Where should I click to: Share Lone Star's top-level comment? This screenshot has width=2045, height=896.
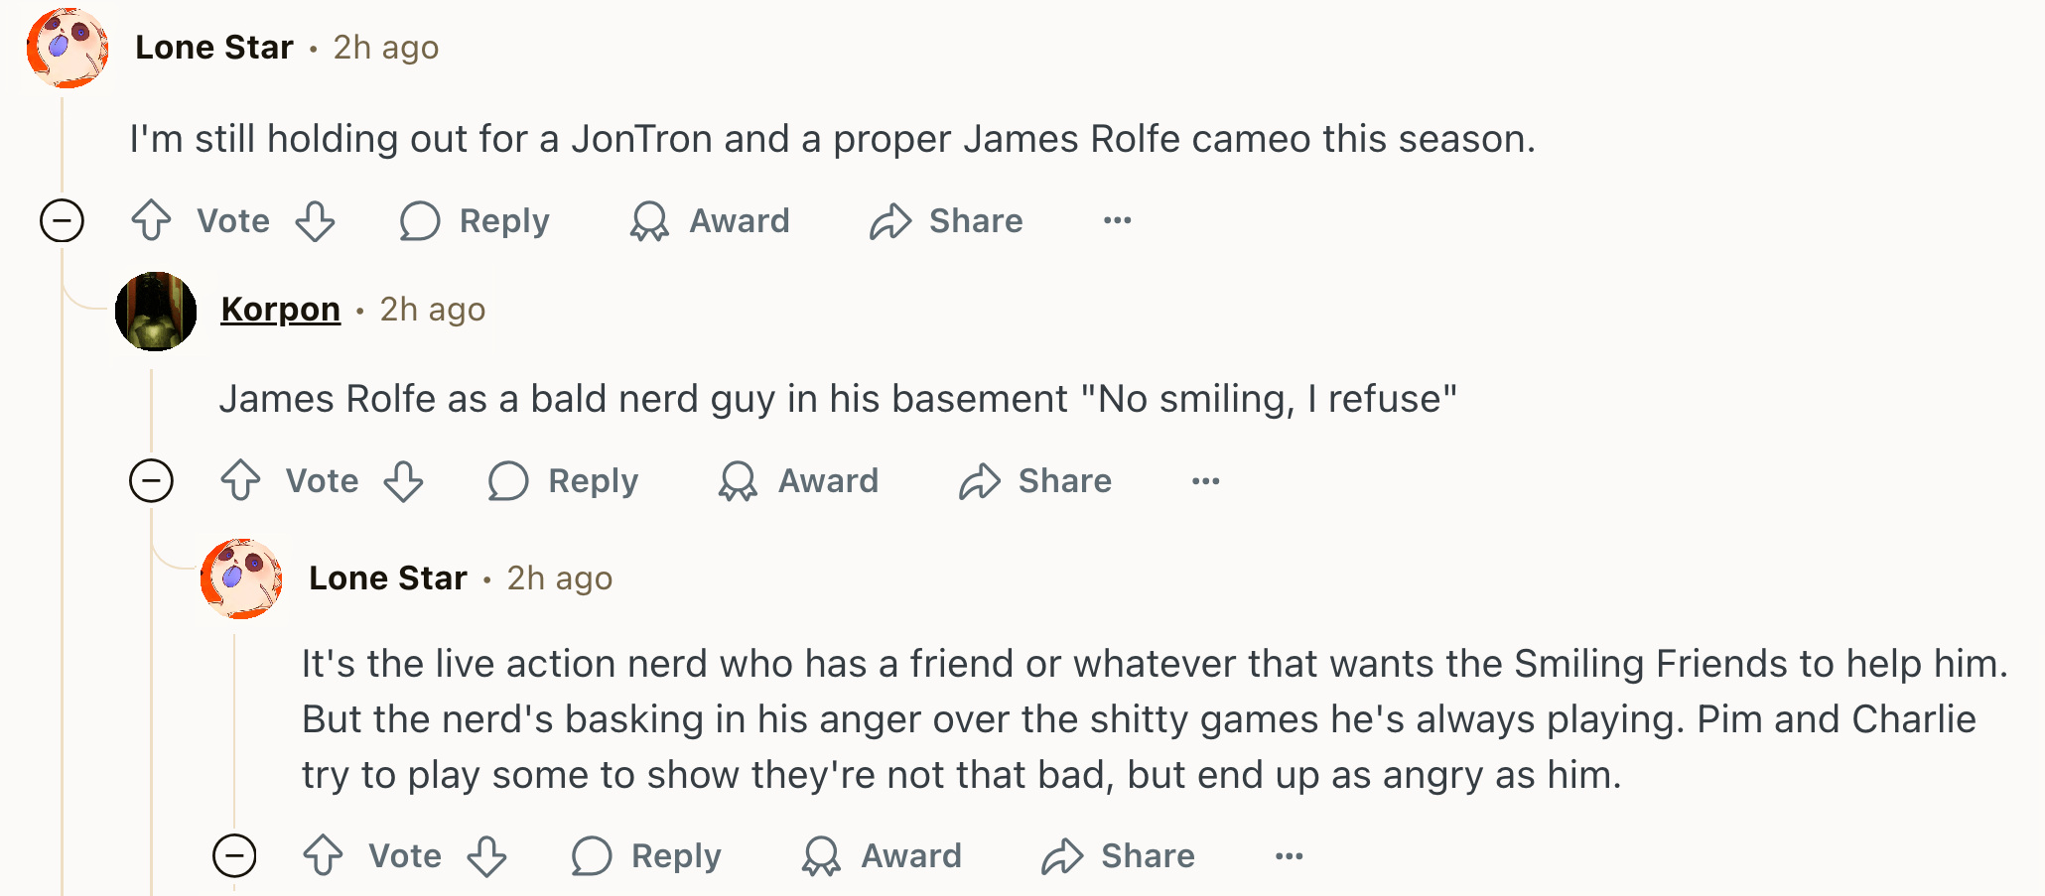coord(946,220)
